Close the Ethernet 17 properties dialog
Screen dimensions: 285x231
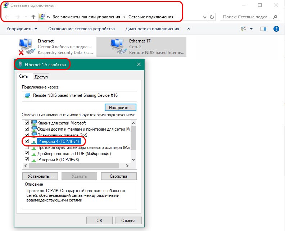pos(139,64)
